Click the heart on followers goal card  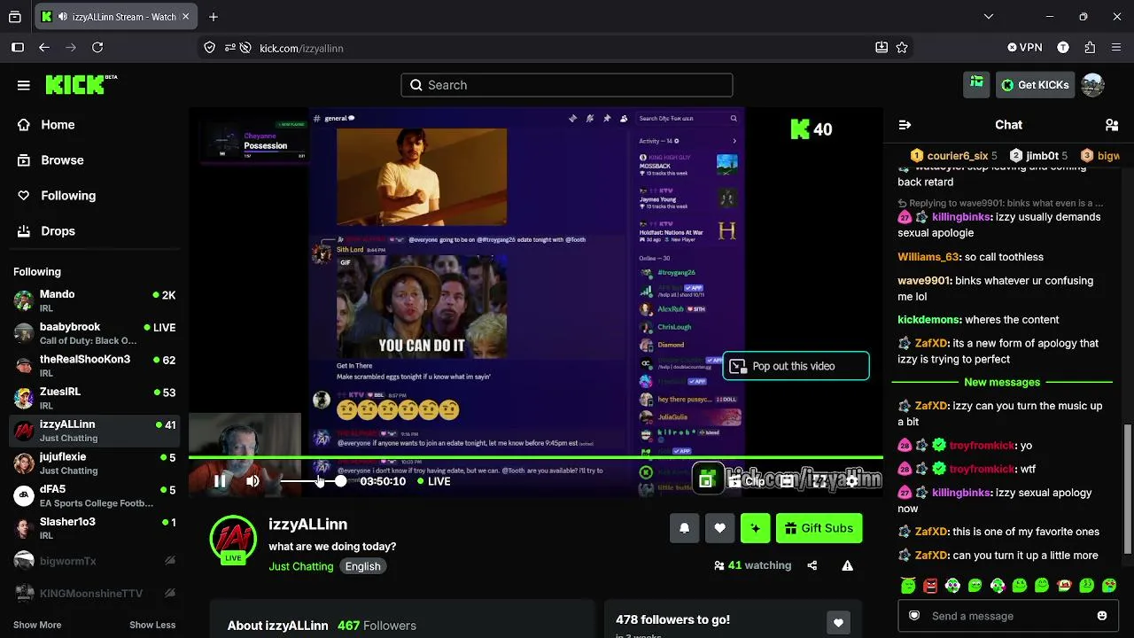(838, 623)
